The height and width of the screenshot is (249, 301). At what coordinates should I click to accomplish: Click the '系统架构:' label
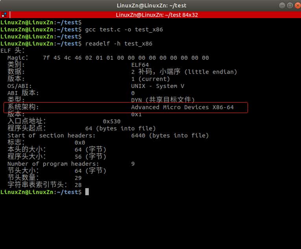coord(23,107)
